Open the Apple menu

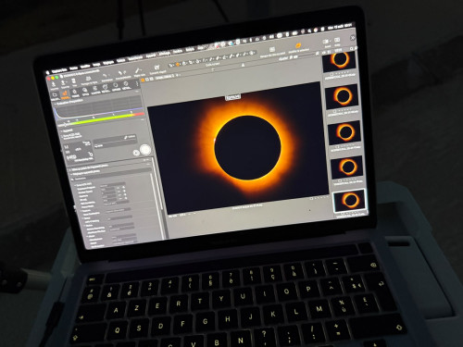tap(47, 72)
